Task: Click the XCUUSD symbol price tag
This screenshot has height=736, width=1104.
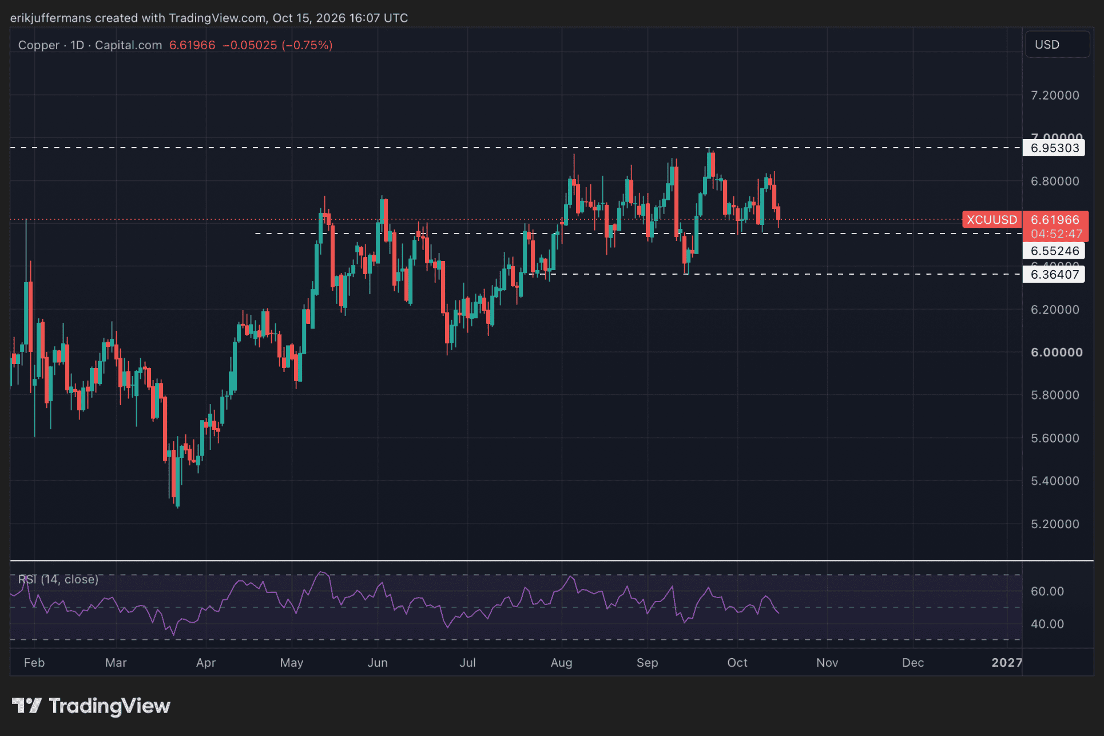Action: 992,220
